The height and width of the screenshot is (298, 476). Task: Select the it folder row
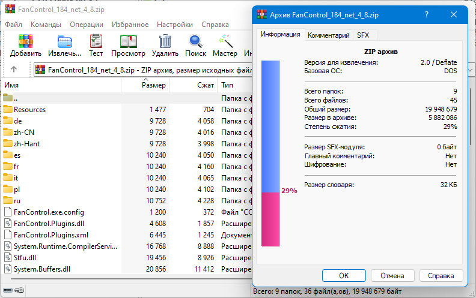pyautogui.click(x=126, y=177)
